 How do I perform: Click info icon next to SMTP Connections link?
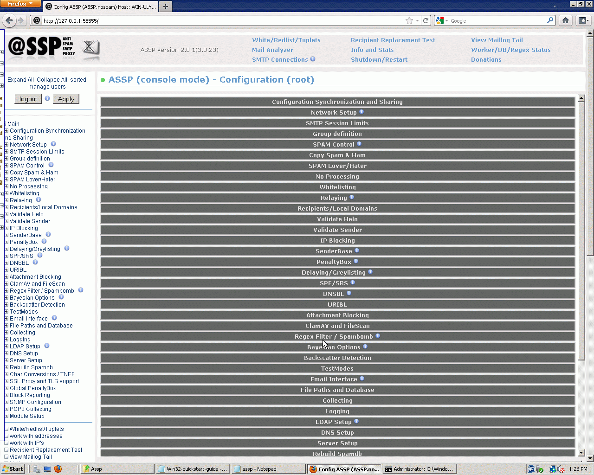pyautogui.click(x=313, y=59)
